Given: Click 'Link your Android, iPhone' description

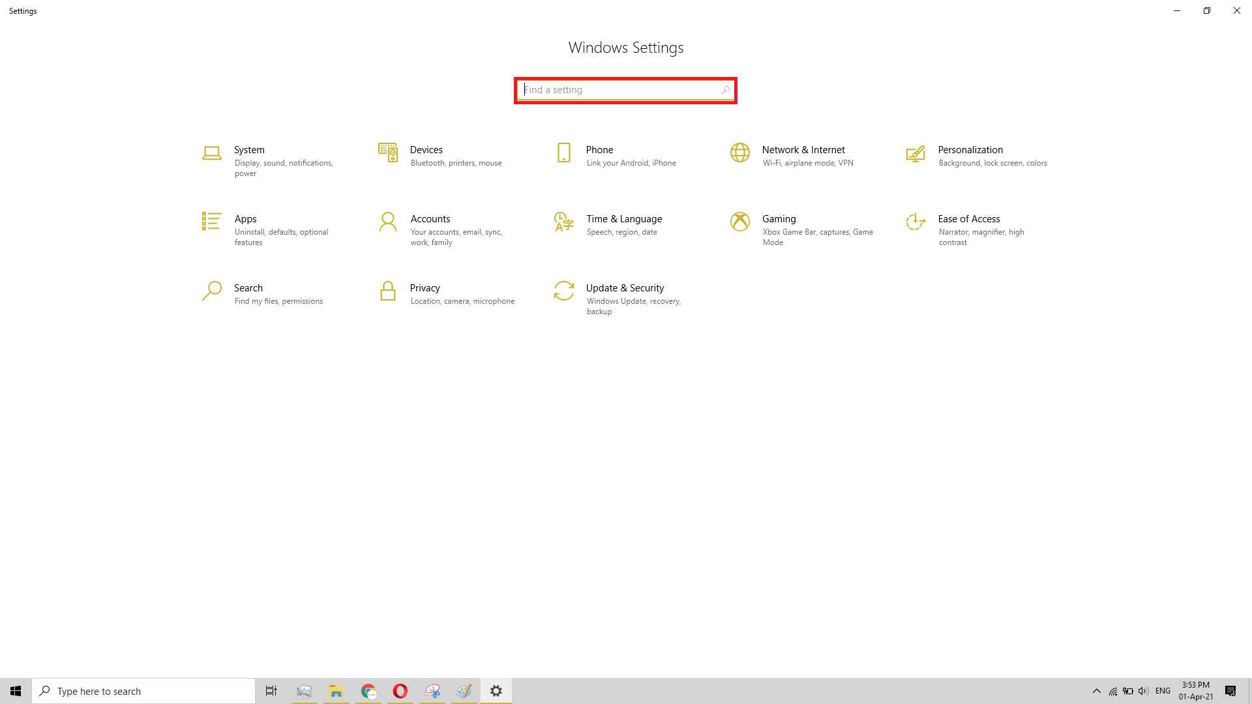Looking at the screenshot, I should click(x=631, y=163).
